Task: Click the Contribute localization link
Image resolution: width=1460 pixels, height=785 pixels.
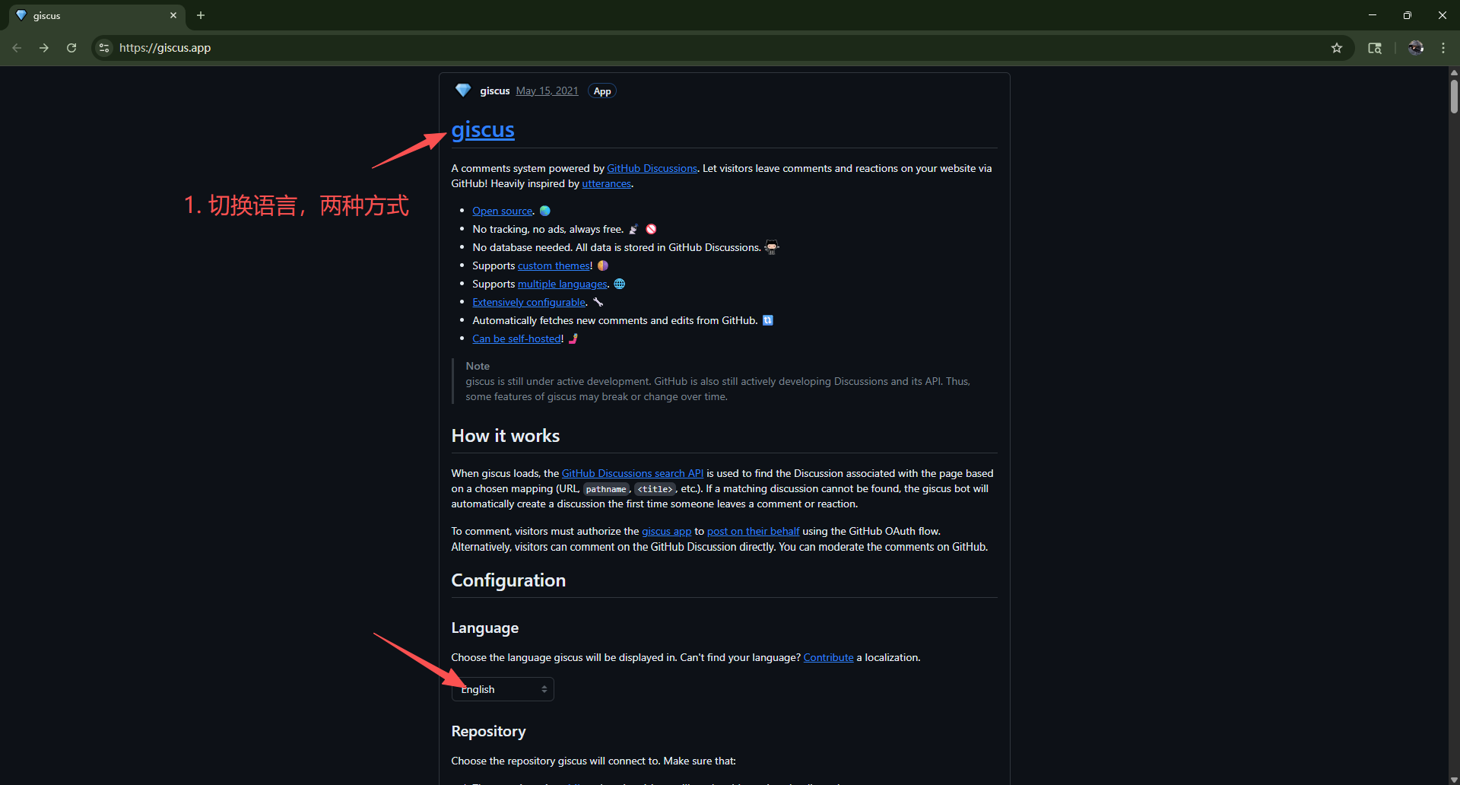Action: [828, 657]
